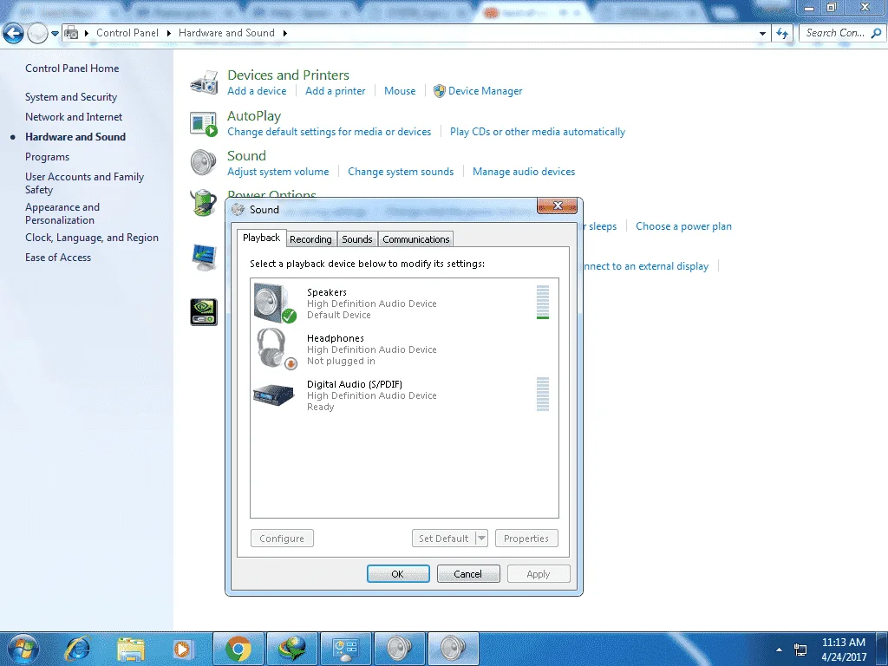Open the recent pages dropdown arrow

coord(55,34)
